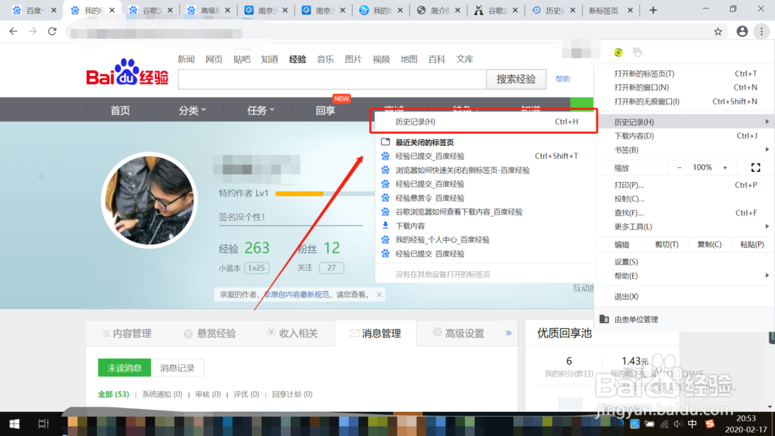Click the Sogou input tray icon
The image size is (775, 436).
tap(710, 424)
